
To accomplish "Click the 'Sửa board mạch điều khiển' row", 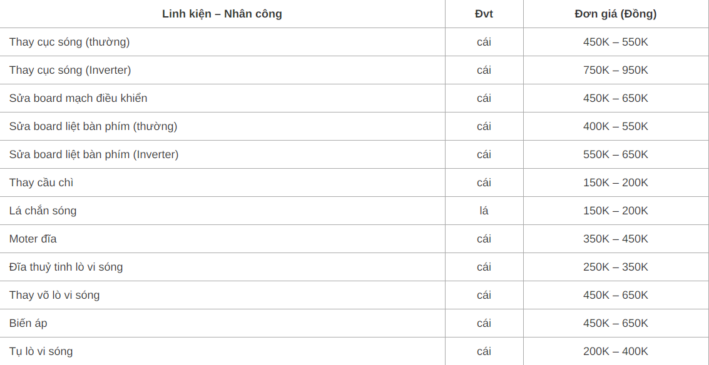I will coord(354,98).
